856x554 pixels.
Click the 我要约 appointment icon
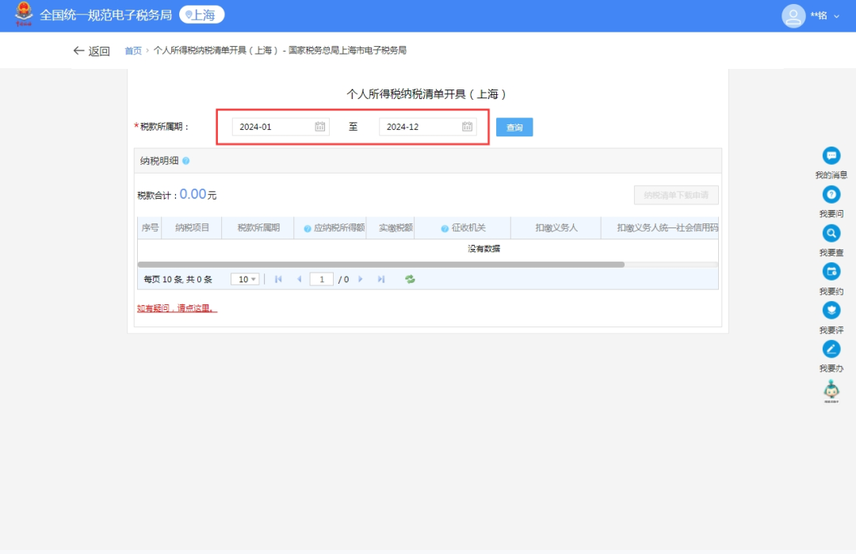831,270
